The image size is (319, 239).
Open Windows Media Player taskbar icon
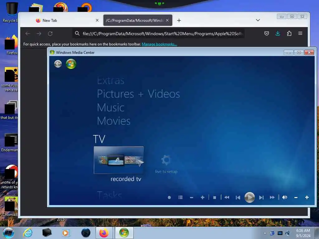pyautogui.click(x=66, y=233)
